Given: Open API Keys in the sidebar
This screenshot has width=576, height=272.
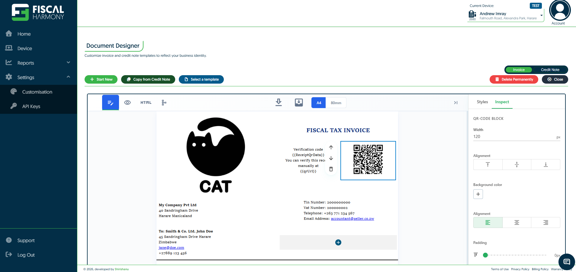Looking at the screenshot, I should (x=31, y=106).
